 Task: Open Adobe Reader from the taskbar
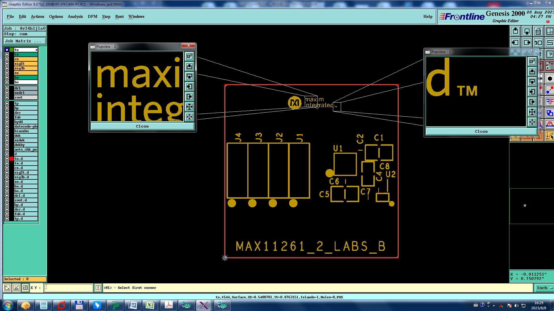(x=169, y=305)
